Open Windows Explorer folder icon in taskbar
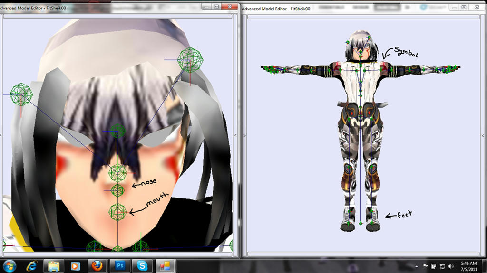Screen dimensions: 487x273 pyautogui.click(x=53, y=265)
